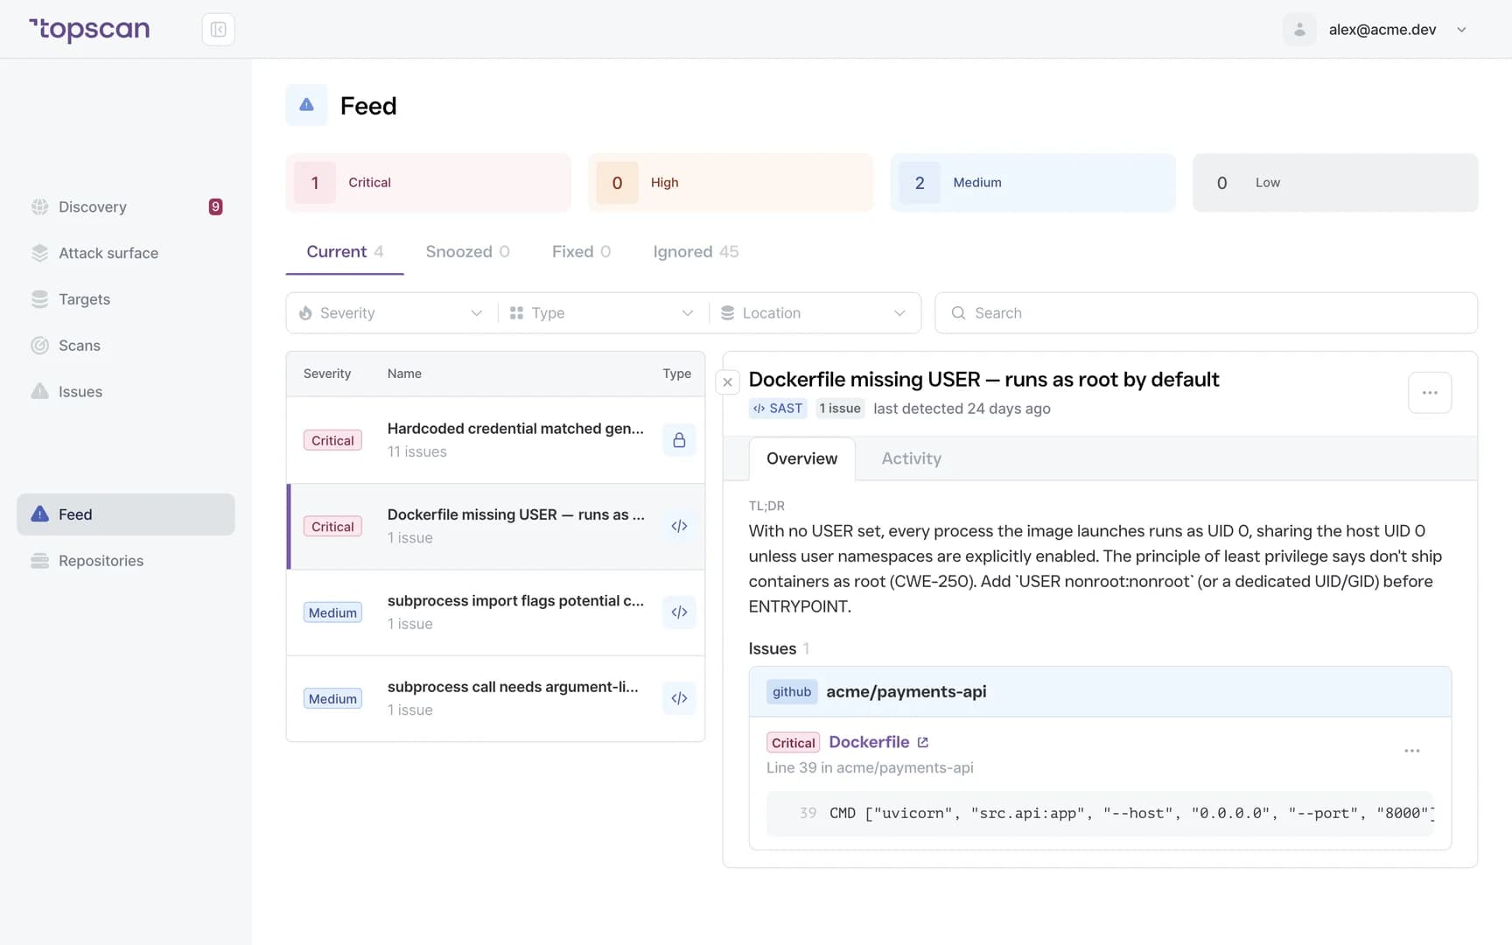Screen dimensions: 1512x945
Task: Open the Activity tab
Action: click(x=911, y=458)
